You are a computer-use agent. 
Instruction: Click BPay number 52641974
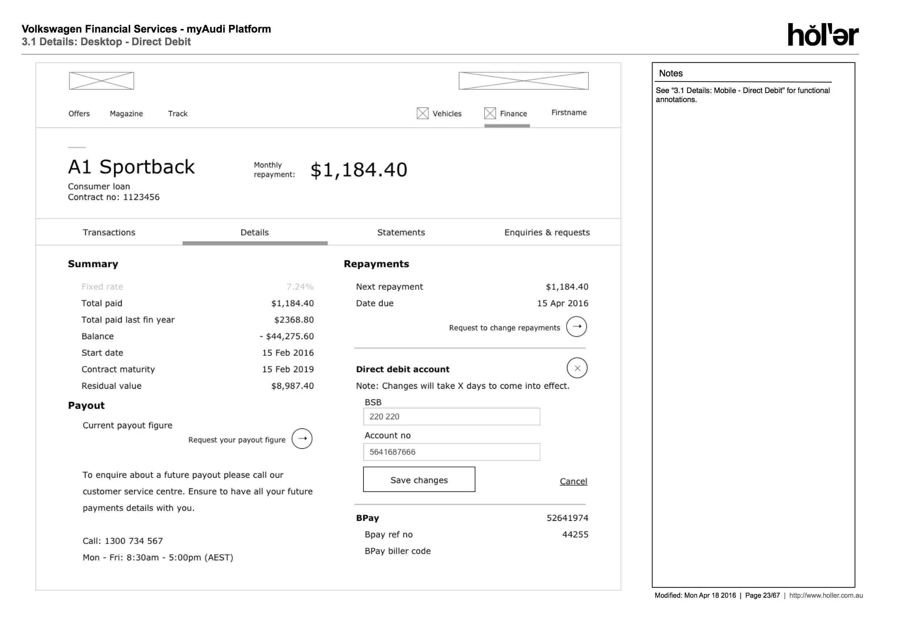(567, 518)
